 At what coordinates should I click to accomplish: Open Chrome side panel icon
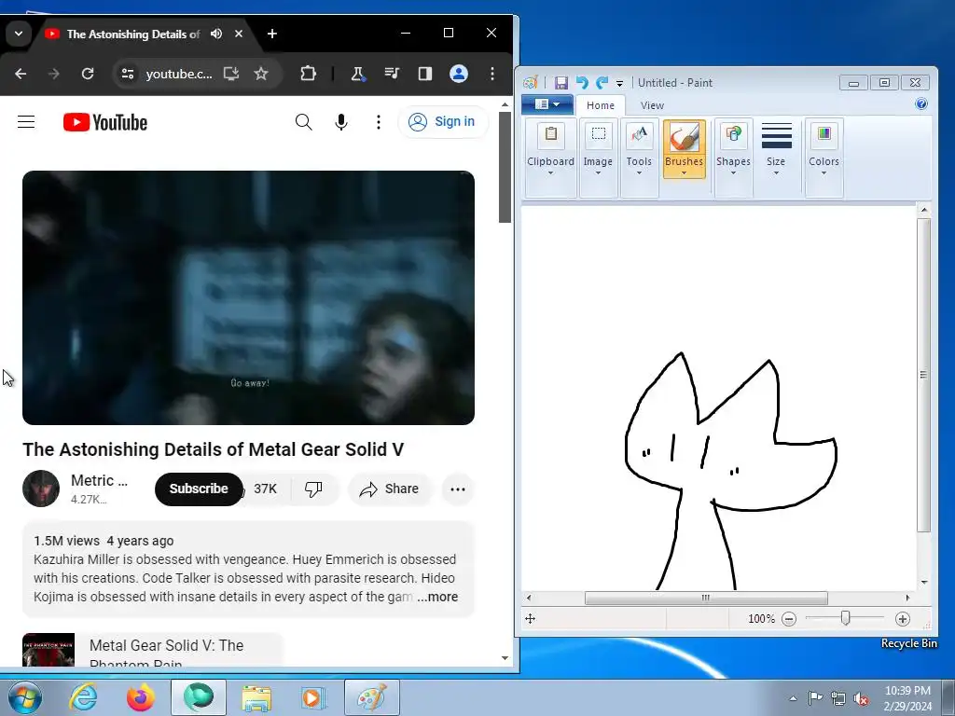(425, 74)
